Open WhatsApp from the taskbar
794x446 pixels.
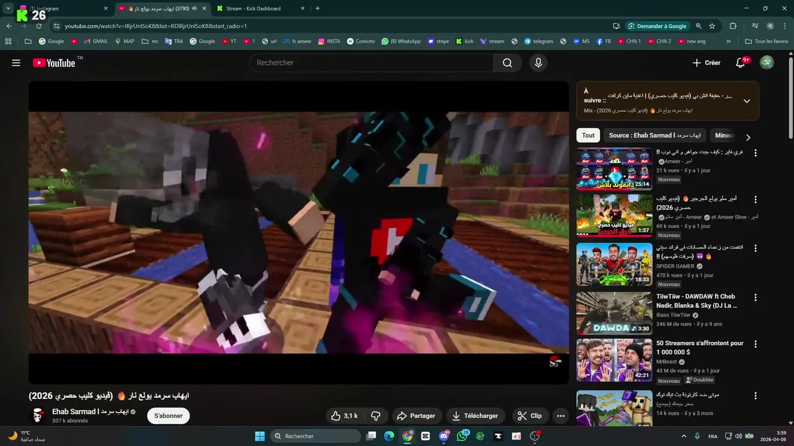(462, 436)
